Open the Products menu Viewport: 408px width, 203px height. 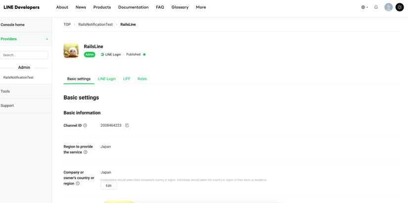(x=102, y=7)
